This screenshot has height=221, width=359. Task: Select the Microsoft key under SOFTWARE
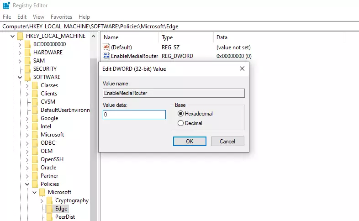[52, 135]
